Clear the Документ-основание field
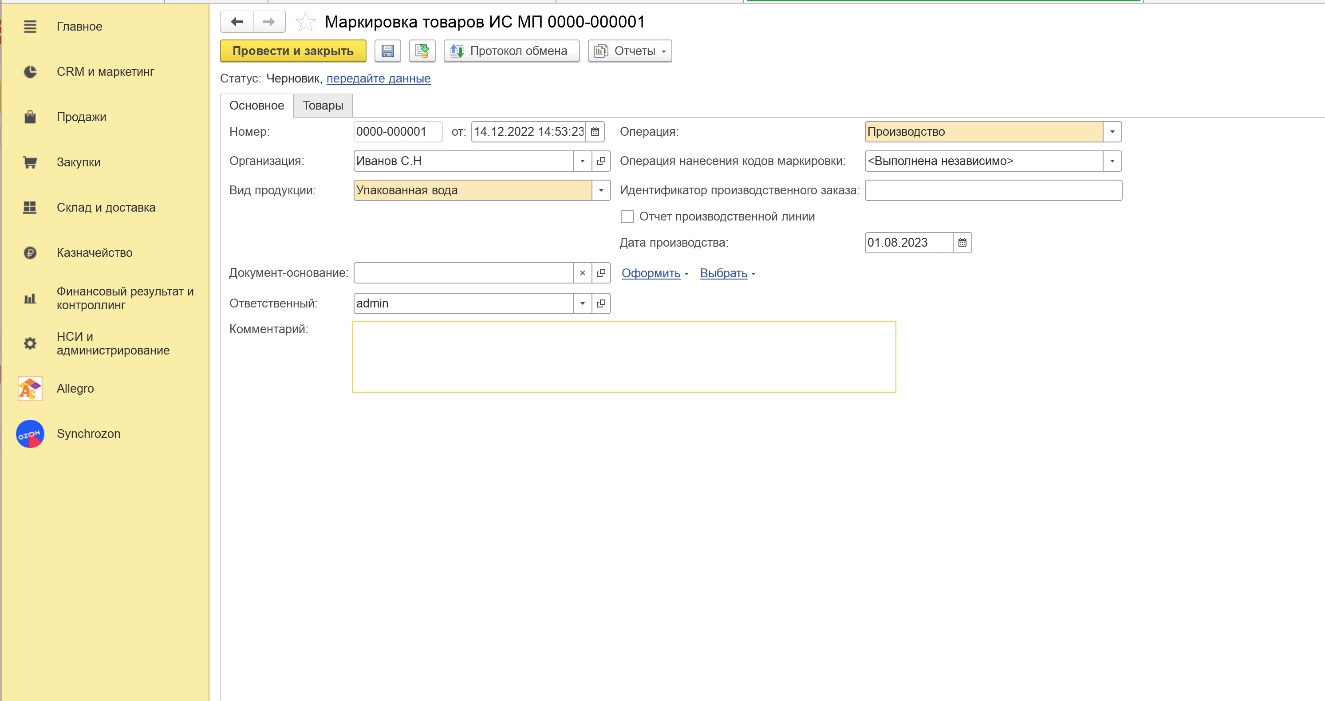The height and width of the screenshot is (701, 1325). pyautogui.click(x=582, y=273)
